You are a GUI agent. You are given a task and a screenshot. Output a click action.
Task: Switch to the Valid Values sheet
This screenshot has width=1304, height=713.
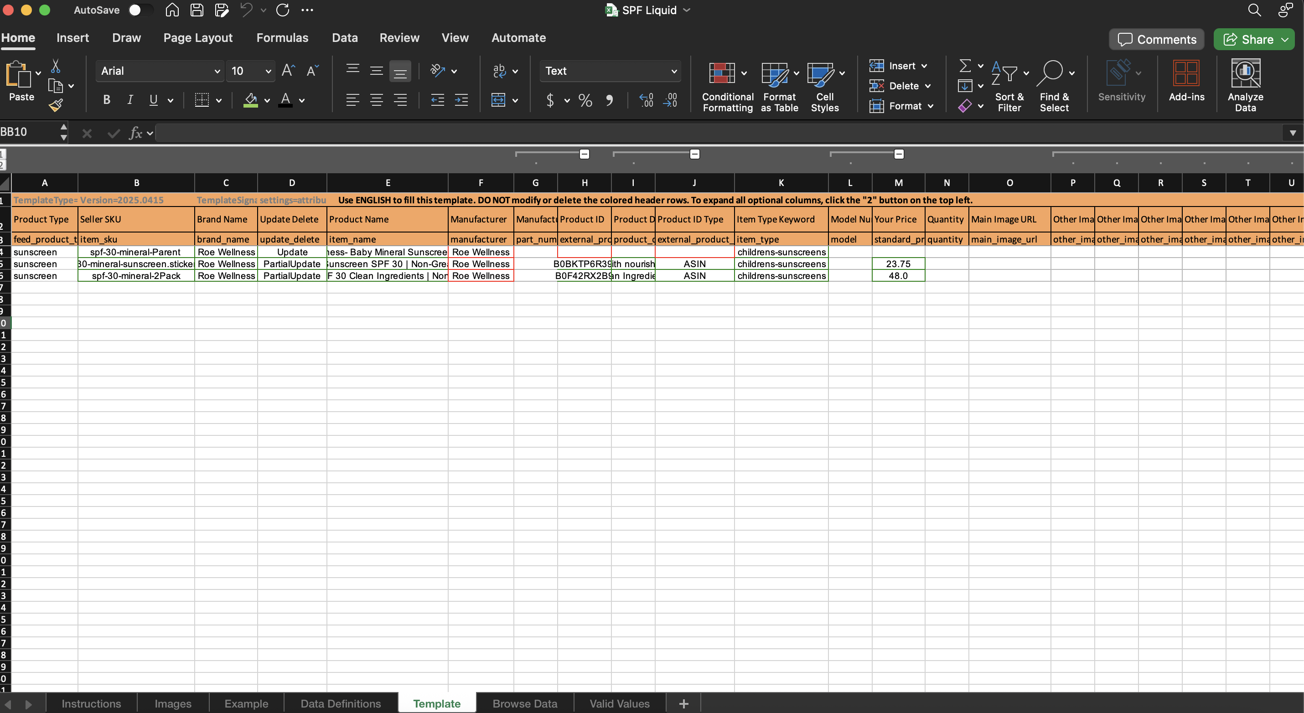pyautogui.click(x=619, y=703)
